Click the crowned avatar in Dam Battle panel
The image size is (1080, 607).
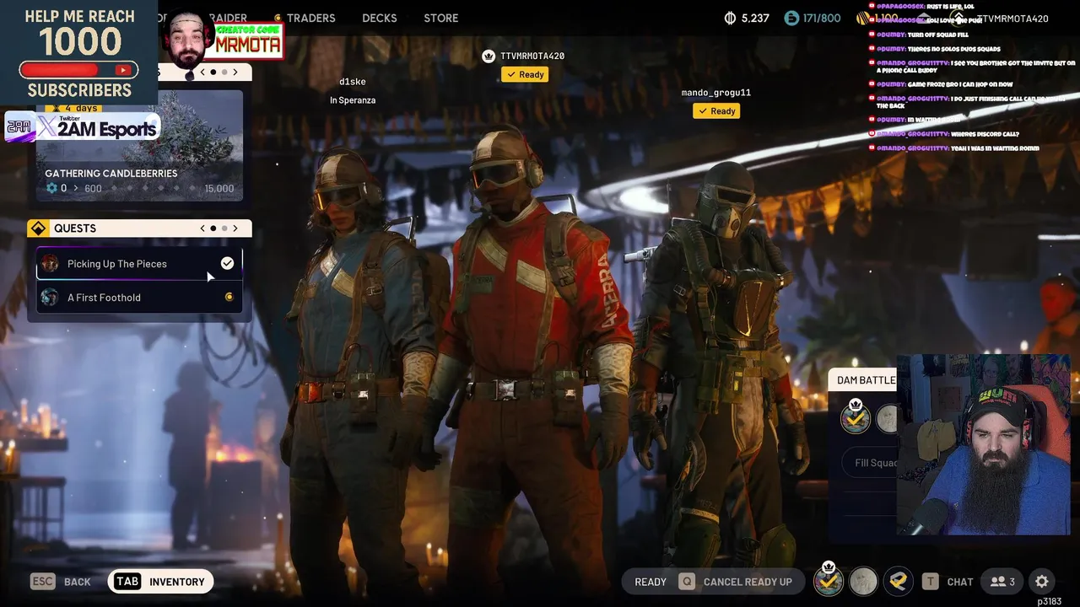[x=856, y=416]
